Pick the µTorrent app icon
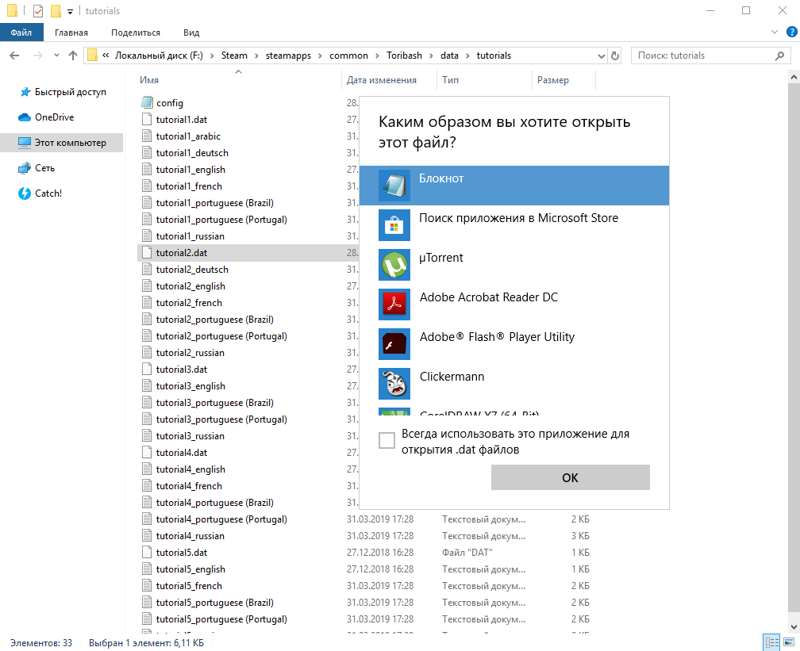This screenshot has width=800, height=651. (394, 265)
